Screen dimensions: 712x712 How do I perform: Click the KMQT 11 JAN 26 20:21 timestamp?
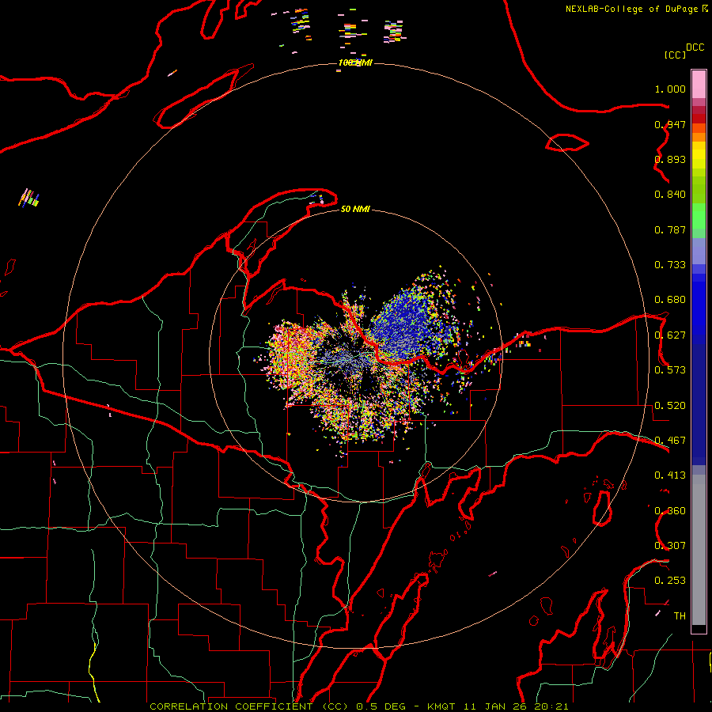[498, 706]
